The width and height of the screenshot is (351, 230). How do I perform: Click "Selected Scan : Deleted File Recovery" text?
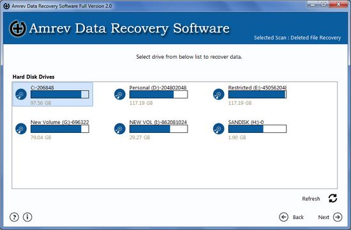[x=297, y=38]
